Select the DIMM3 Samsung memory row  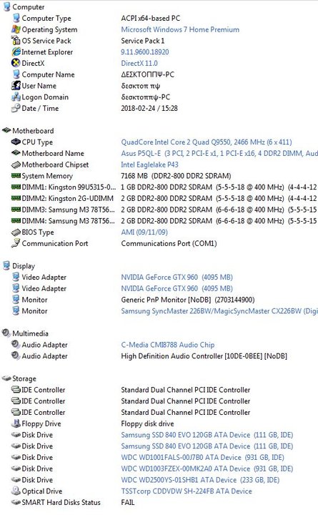click(x=159, y=210)
